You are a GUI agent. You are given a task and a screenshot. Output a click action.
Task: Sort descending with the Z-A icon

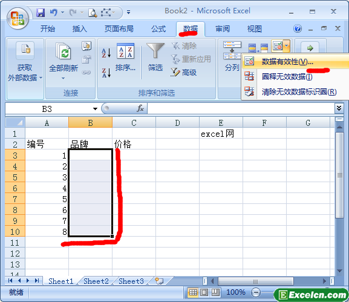(106, 73)
